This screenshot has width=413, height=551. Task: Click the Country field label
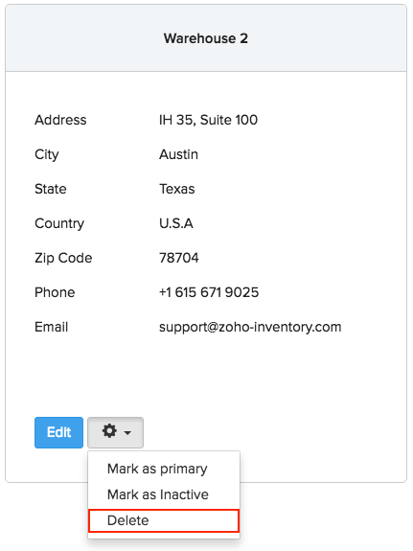pyautogui.click(x=59, y=224)
